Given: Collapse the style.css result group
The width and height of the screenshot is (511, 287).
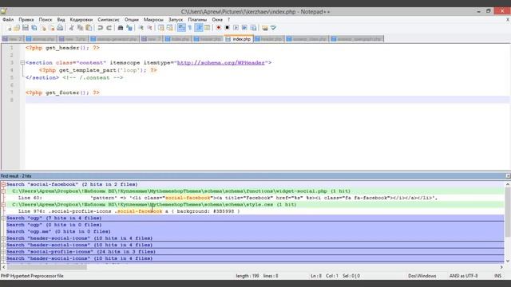Looking at the screenshot, I should [3, 205].
